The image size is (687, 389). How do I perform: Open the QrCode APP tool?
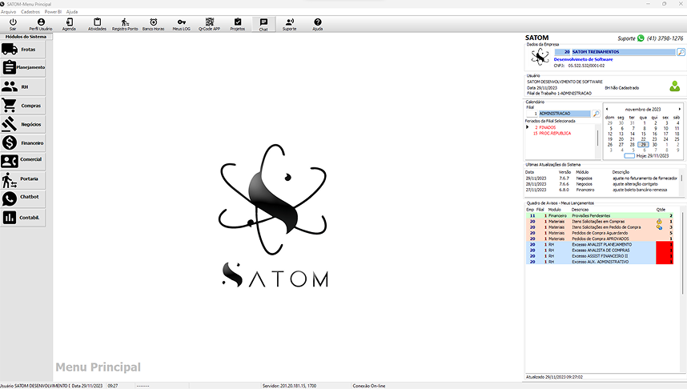coord(210,22)
